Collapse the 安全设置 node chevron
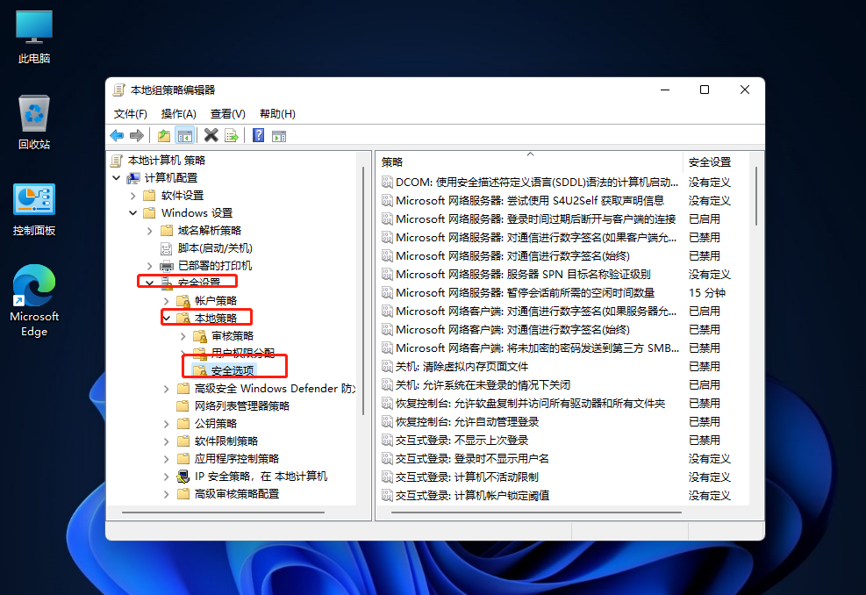This screenshot has height=595, width=866. point(150,283)
